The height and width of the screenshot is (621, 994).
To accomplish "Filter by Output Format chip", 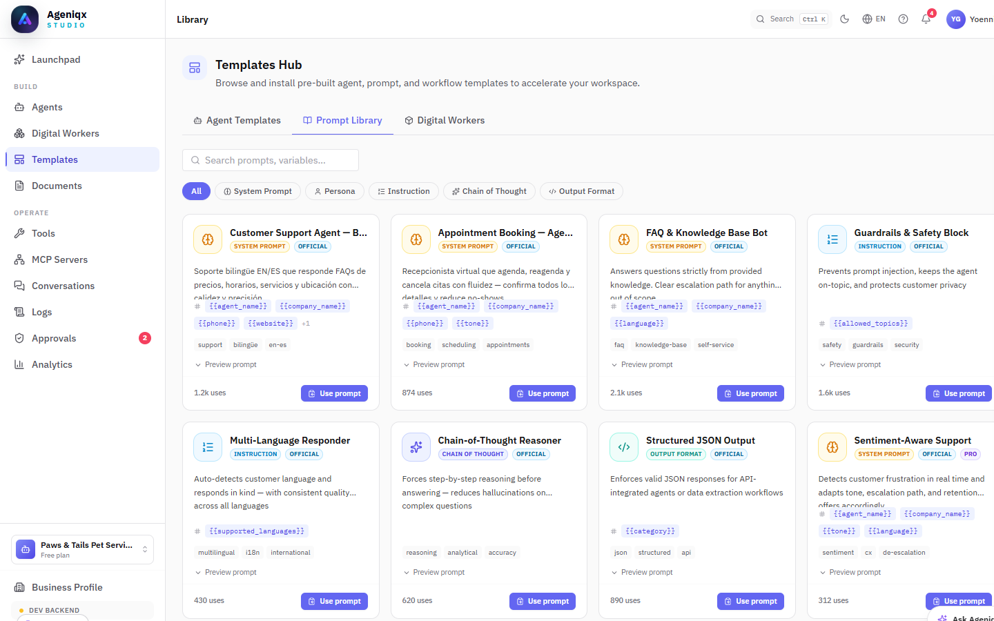I will 581,191.
